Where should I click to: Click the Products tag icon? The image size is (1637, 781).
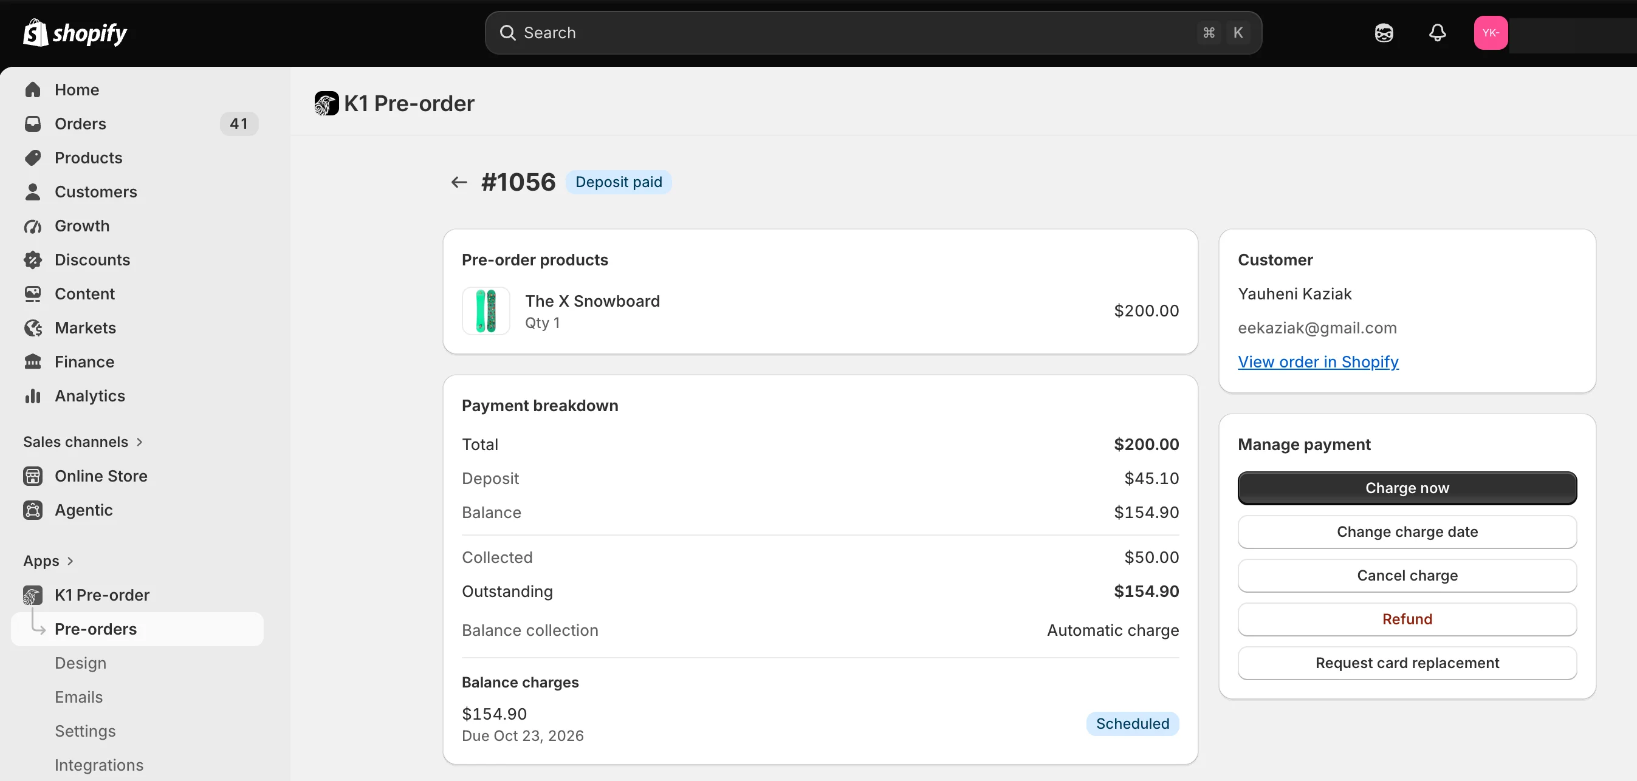pos(33,157)
